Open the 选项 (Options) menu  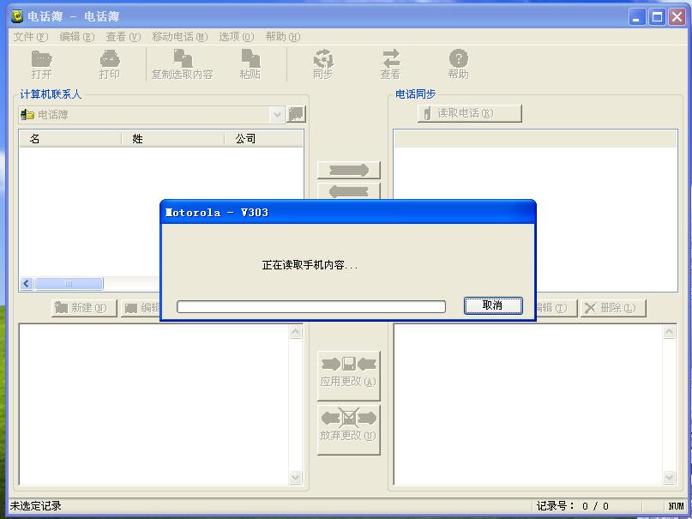coord(236,37)
